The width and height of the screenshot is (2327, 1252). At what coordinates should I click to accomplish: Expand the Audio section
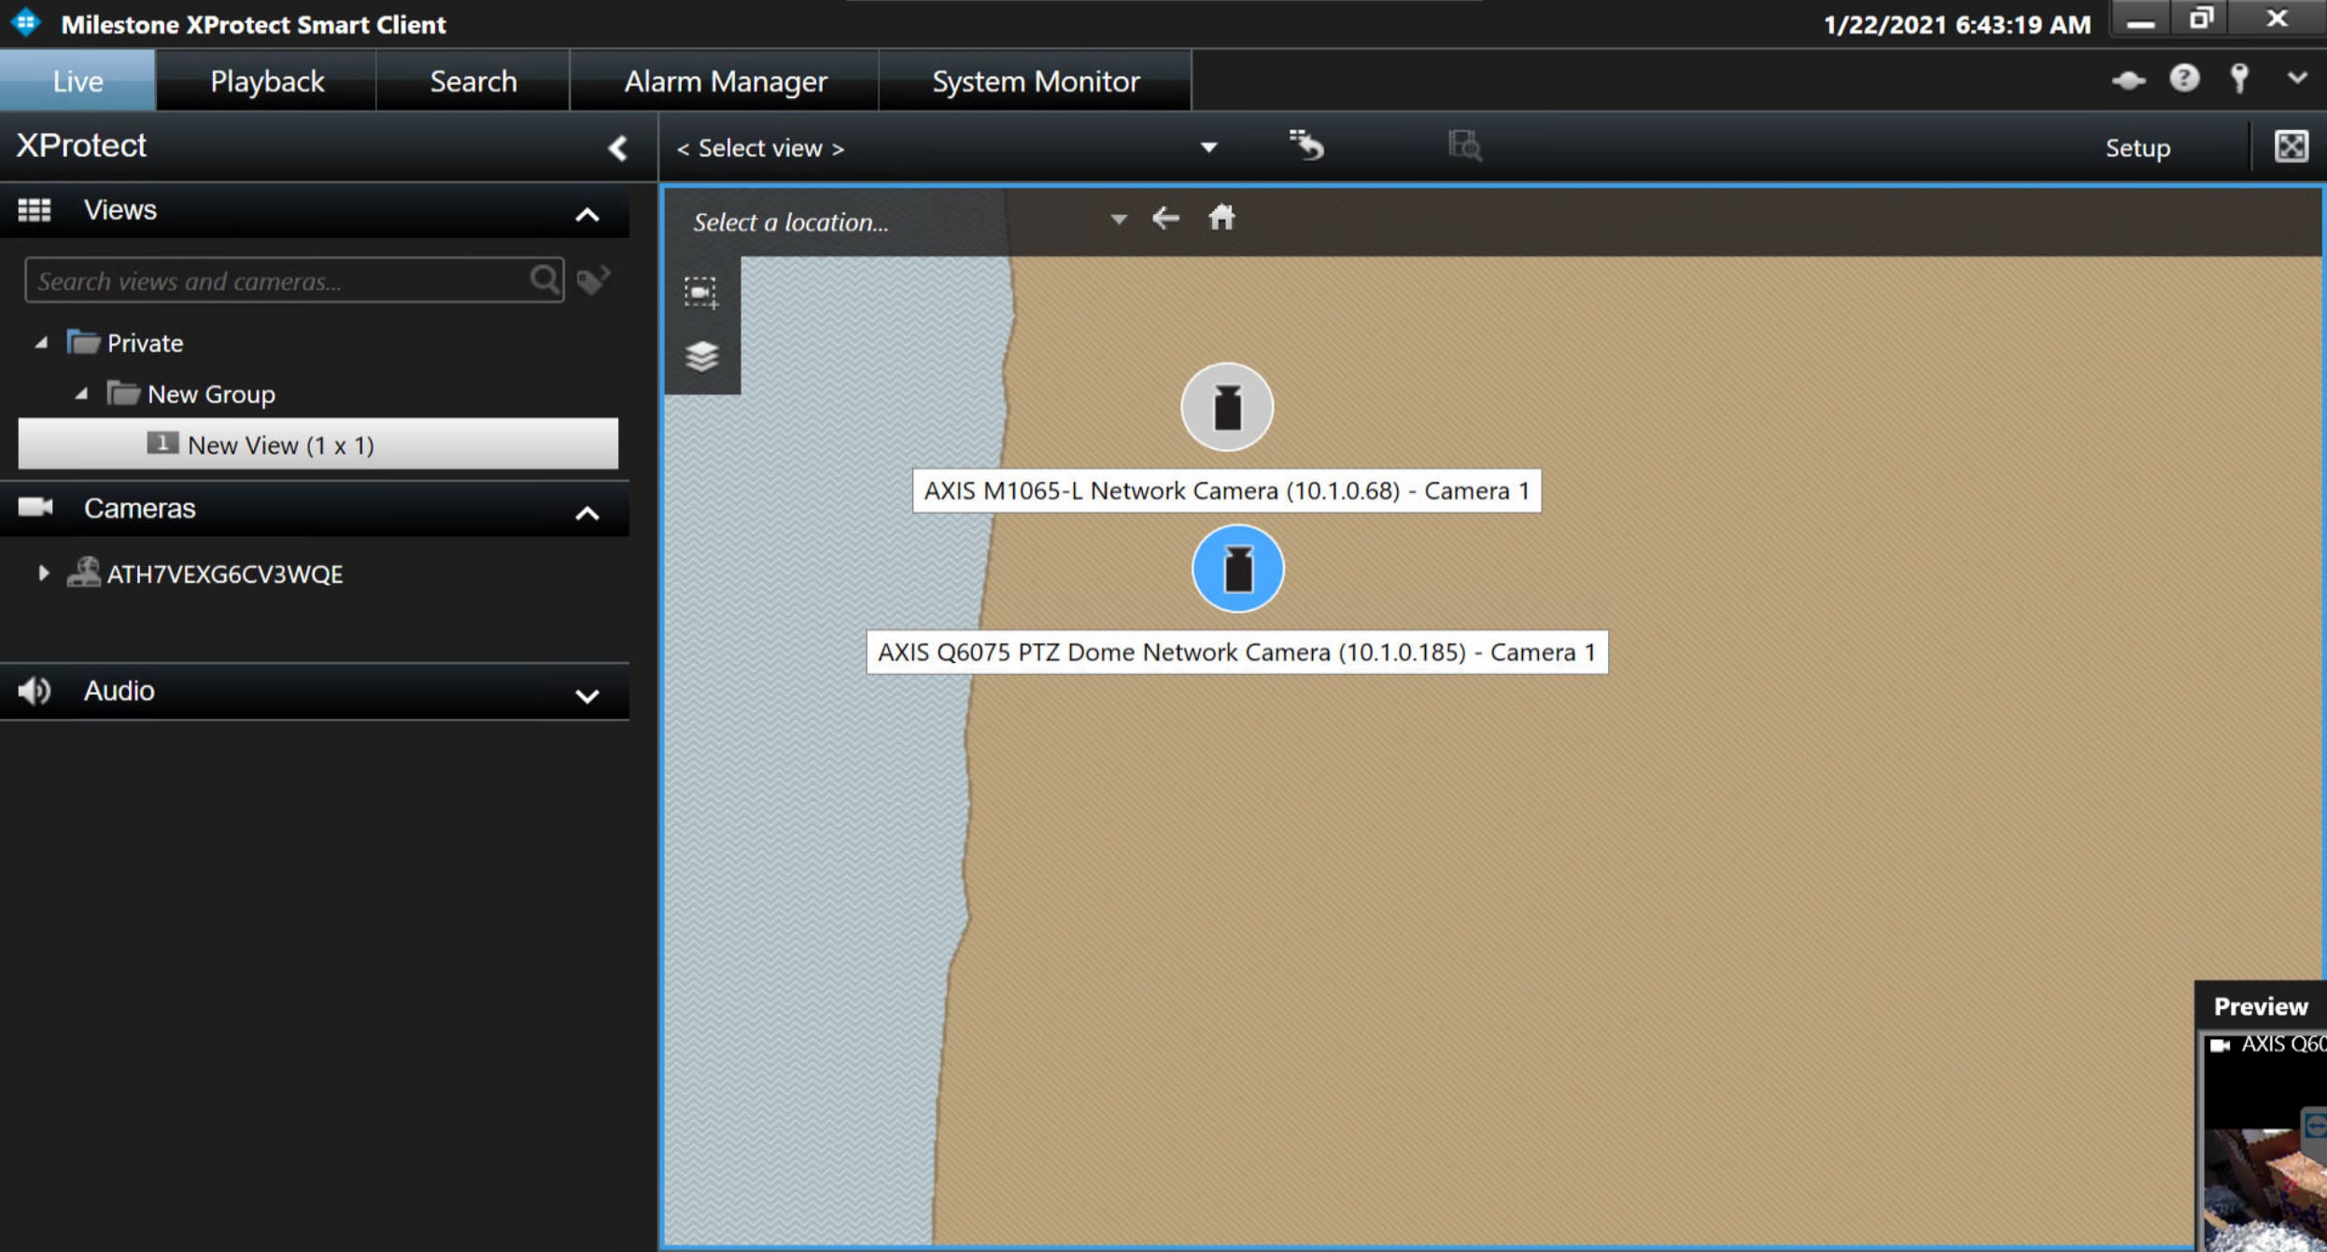(586, 695)
